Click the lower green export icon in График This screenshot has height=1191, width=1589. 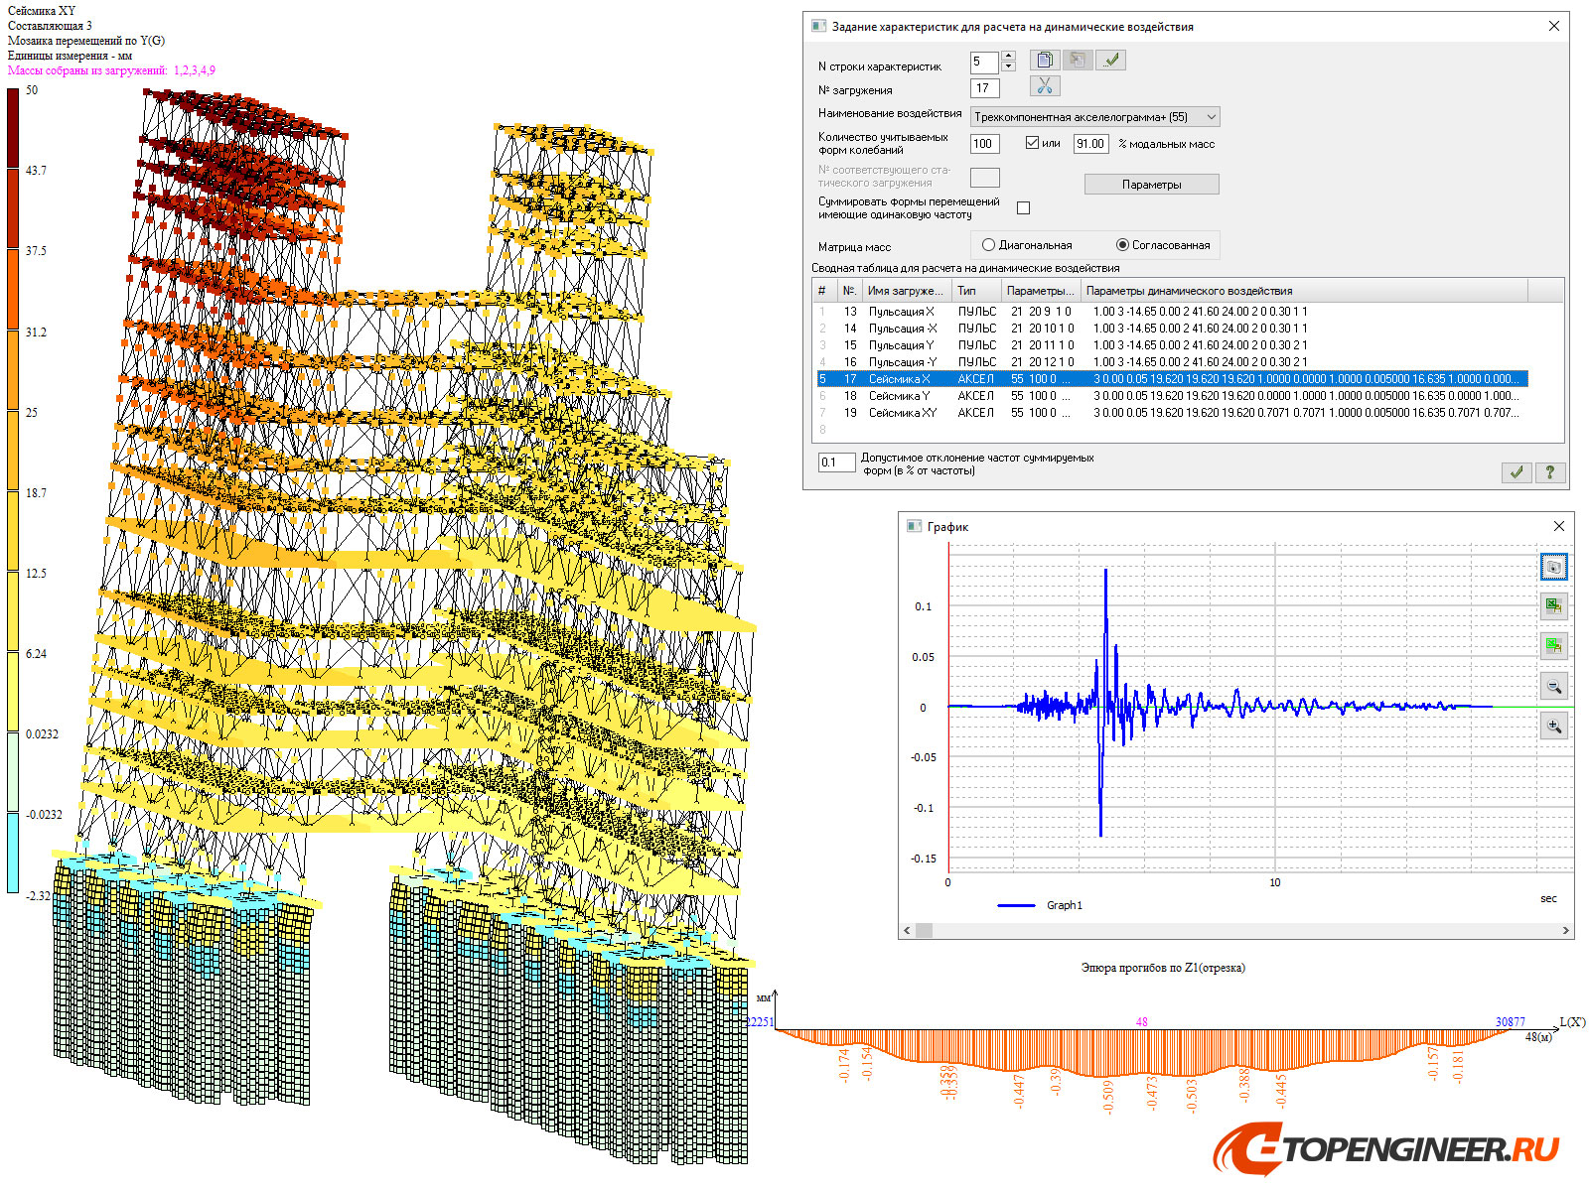[1554, 646]
